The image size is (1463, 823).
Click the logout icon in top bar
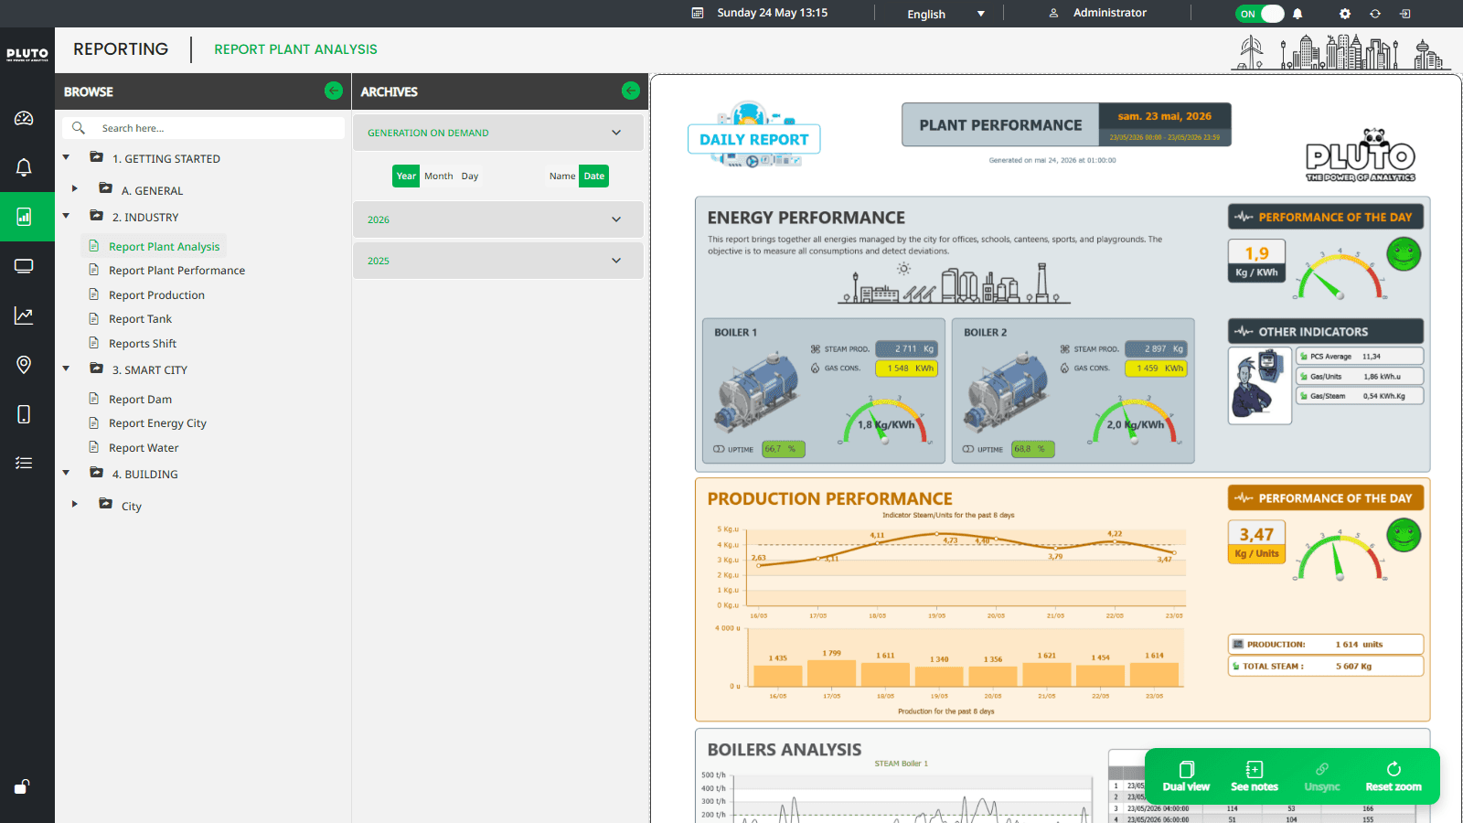point(1405,14)
